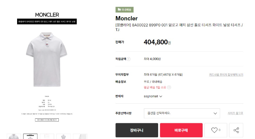255x139 pixels.
Task: Click the dropdown arrow in option selector
Action: (x=215, y=113)
